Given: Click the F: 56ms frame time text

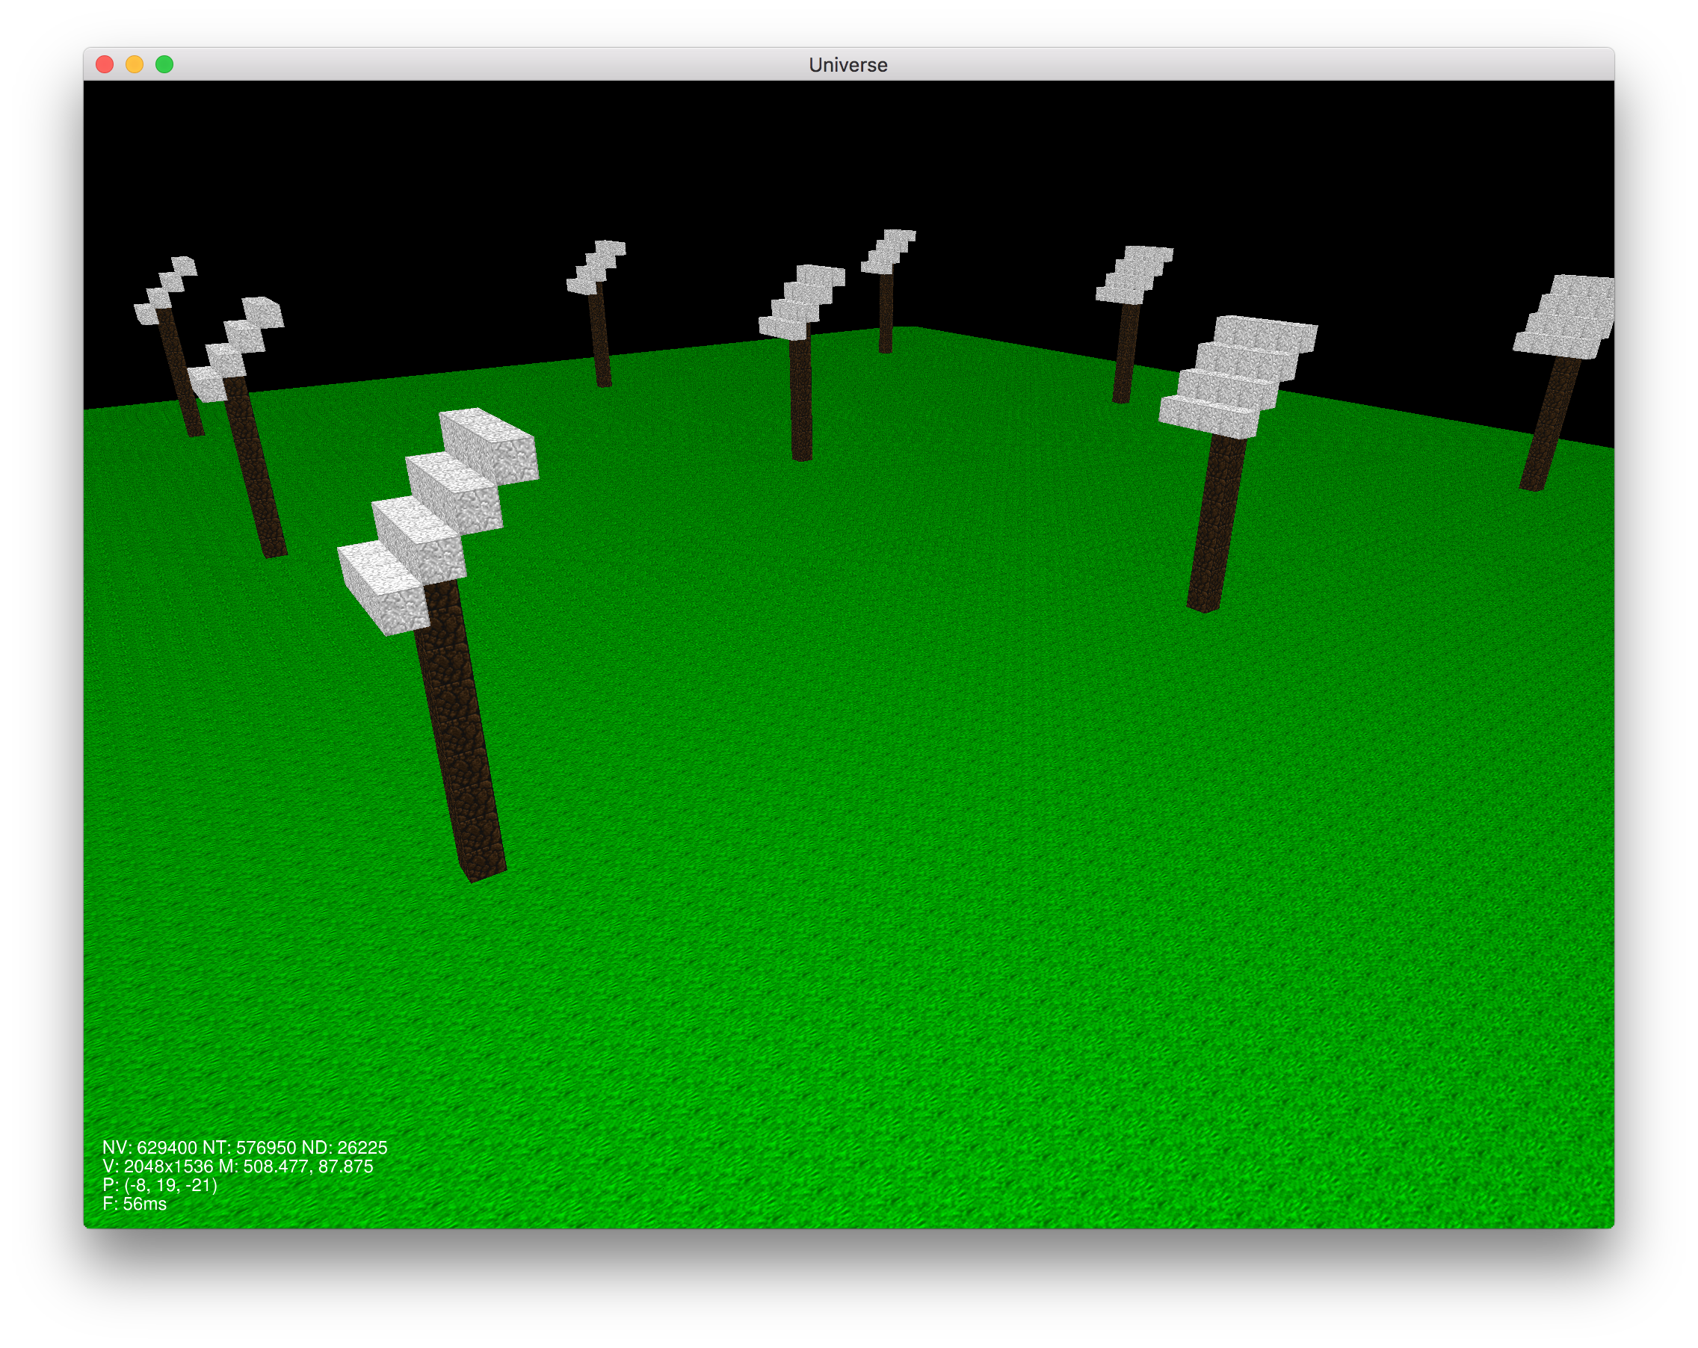Looking at the screenshot, I should click(135, 1204).
